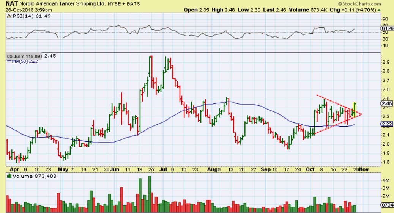The height and width of the screenshot is (213, 394).
Task: Click the May label on date axis
Action: 63,169
